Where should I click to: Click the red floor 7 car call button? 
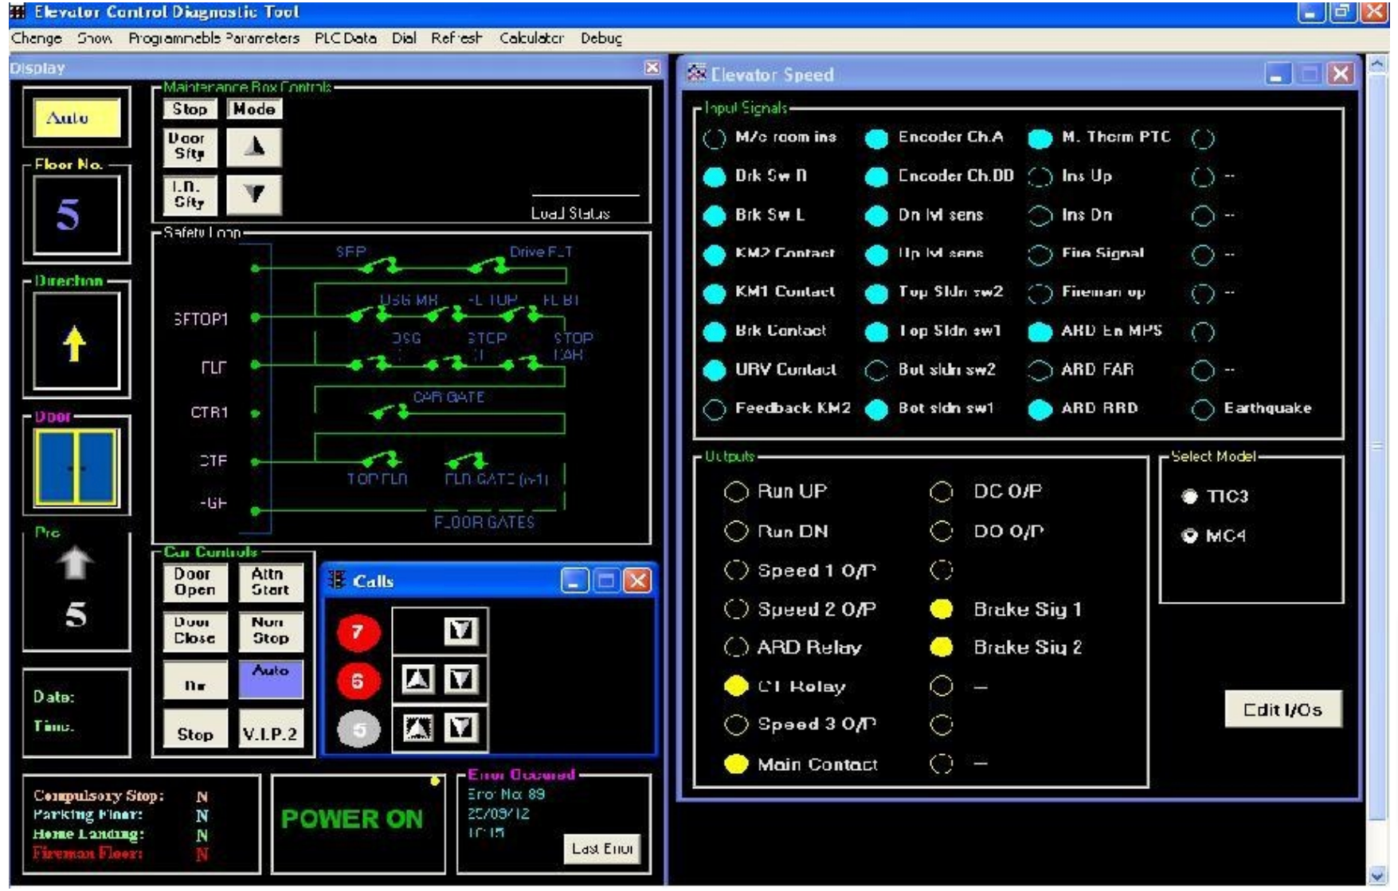coord(358,632)
